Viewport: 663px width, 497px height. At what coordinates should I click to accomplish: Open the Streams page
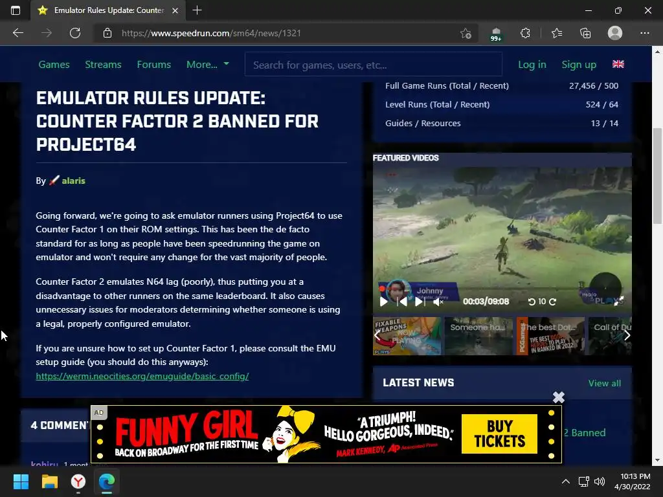click(103, 65)
